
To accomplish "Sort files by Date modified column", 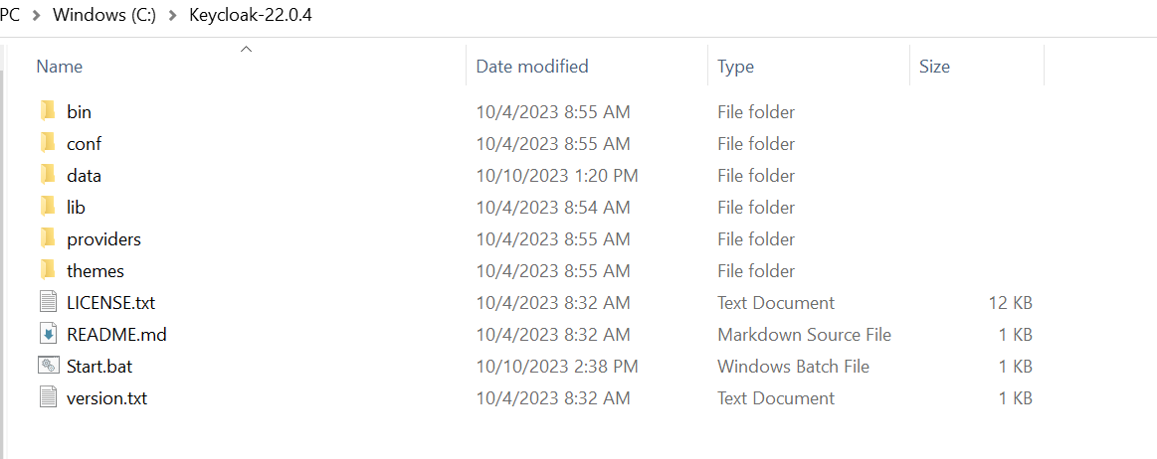I will pos(532,67).
